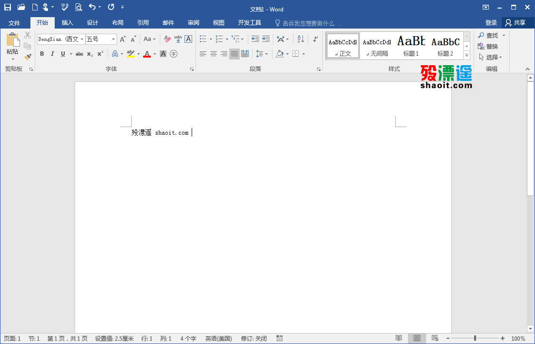Increase font size with grow font icon
Screen dimensions: 535x344
click(123, 39)
